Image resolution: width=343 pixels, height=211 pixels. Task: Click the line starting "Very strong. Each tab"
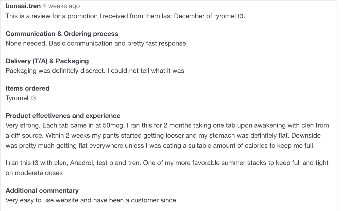[167, 125]
